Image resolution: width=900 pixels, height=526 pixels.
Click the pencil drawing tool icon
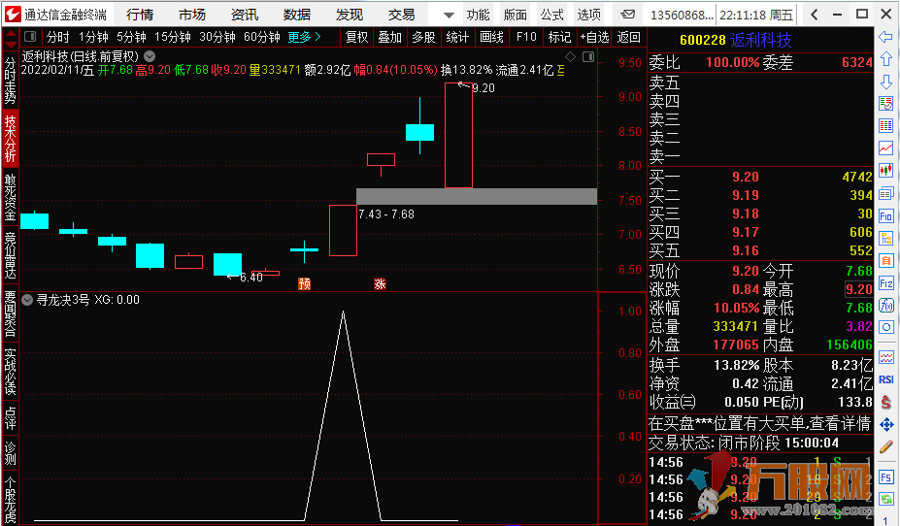point(885,447)
